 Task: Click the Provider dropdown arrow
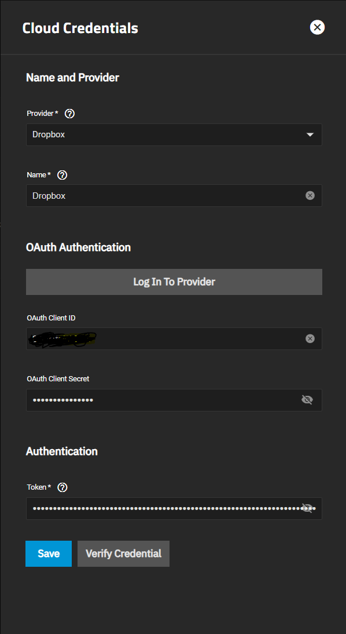(x=310, y=134)
